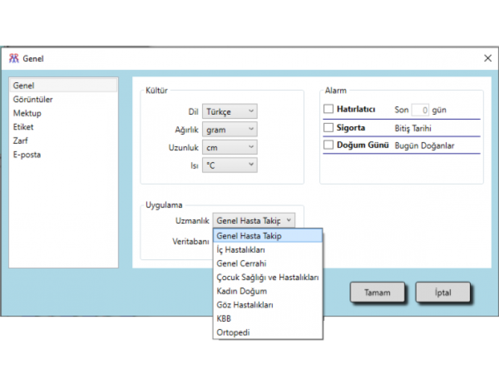Enable the Sigorta checkbox
The height and width of the screenshot is (374, 499).
click(x=328, y=127)
